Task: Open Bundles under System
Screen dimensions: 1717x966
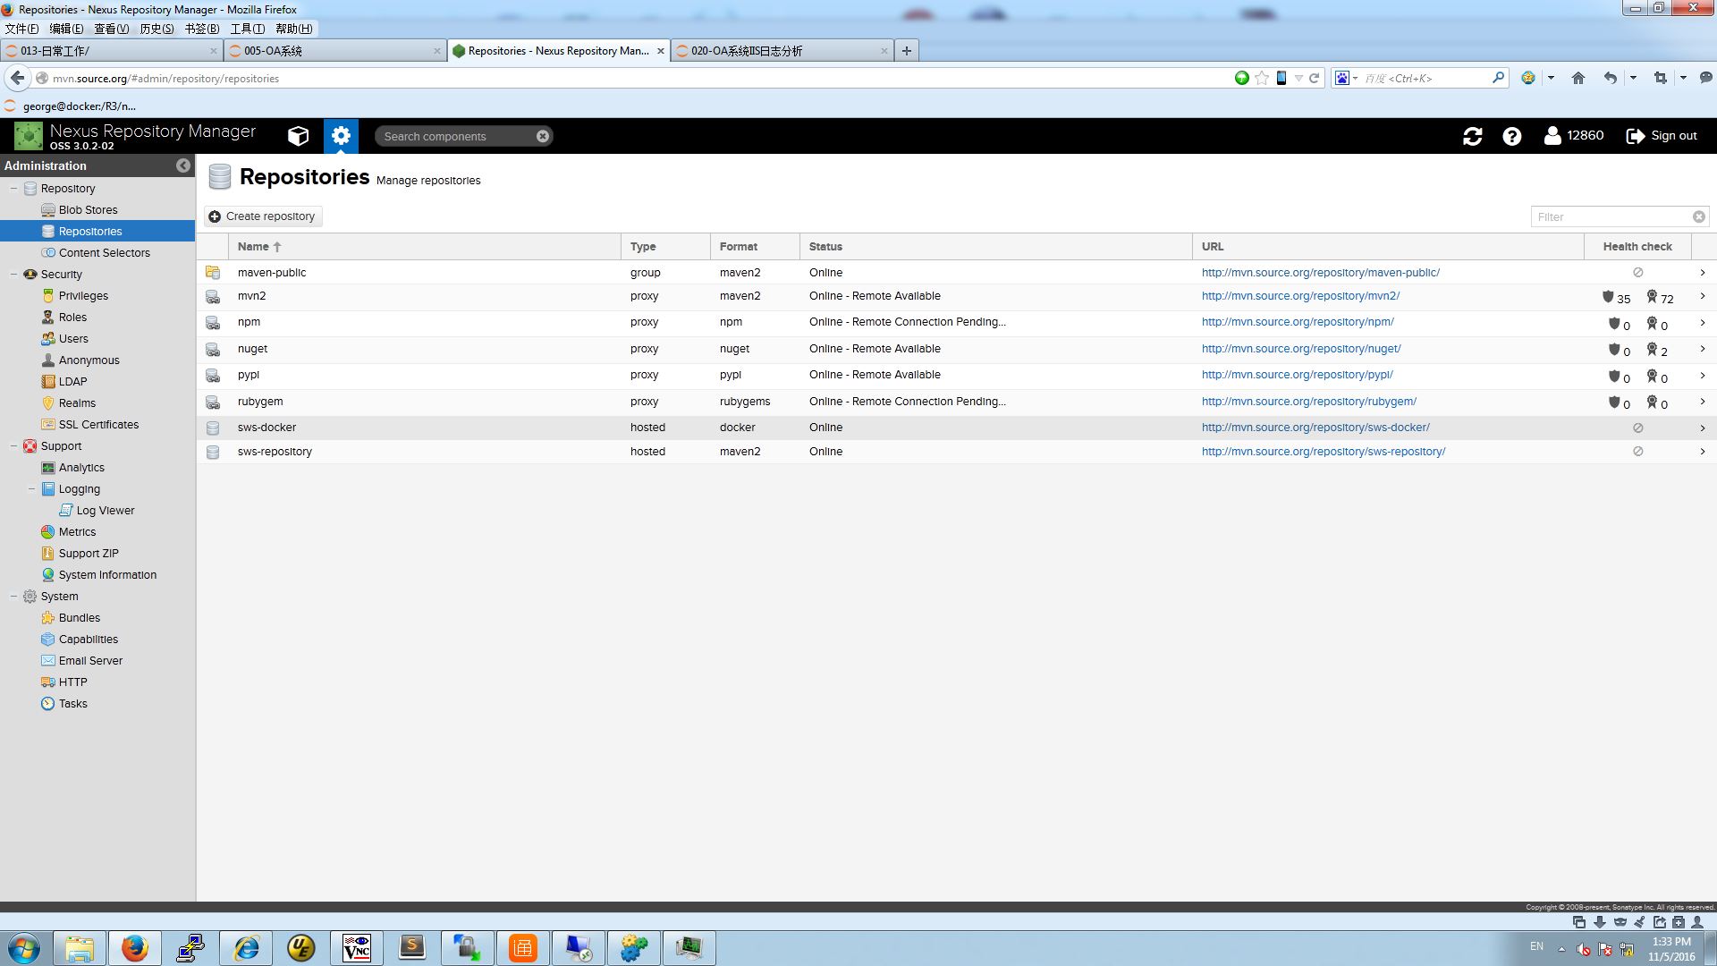Action: pos(80,618)
